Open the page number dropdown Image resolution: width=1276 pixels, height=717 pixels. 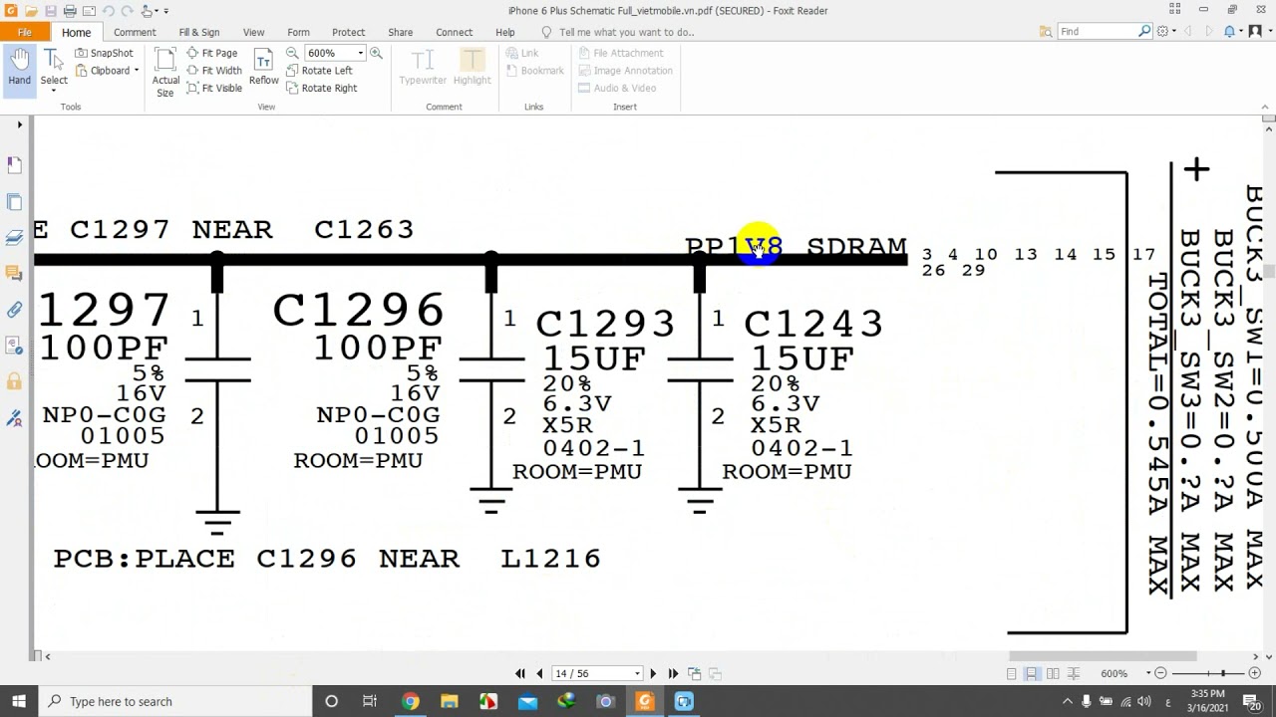point(637,674)
